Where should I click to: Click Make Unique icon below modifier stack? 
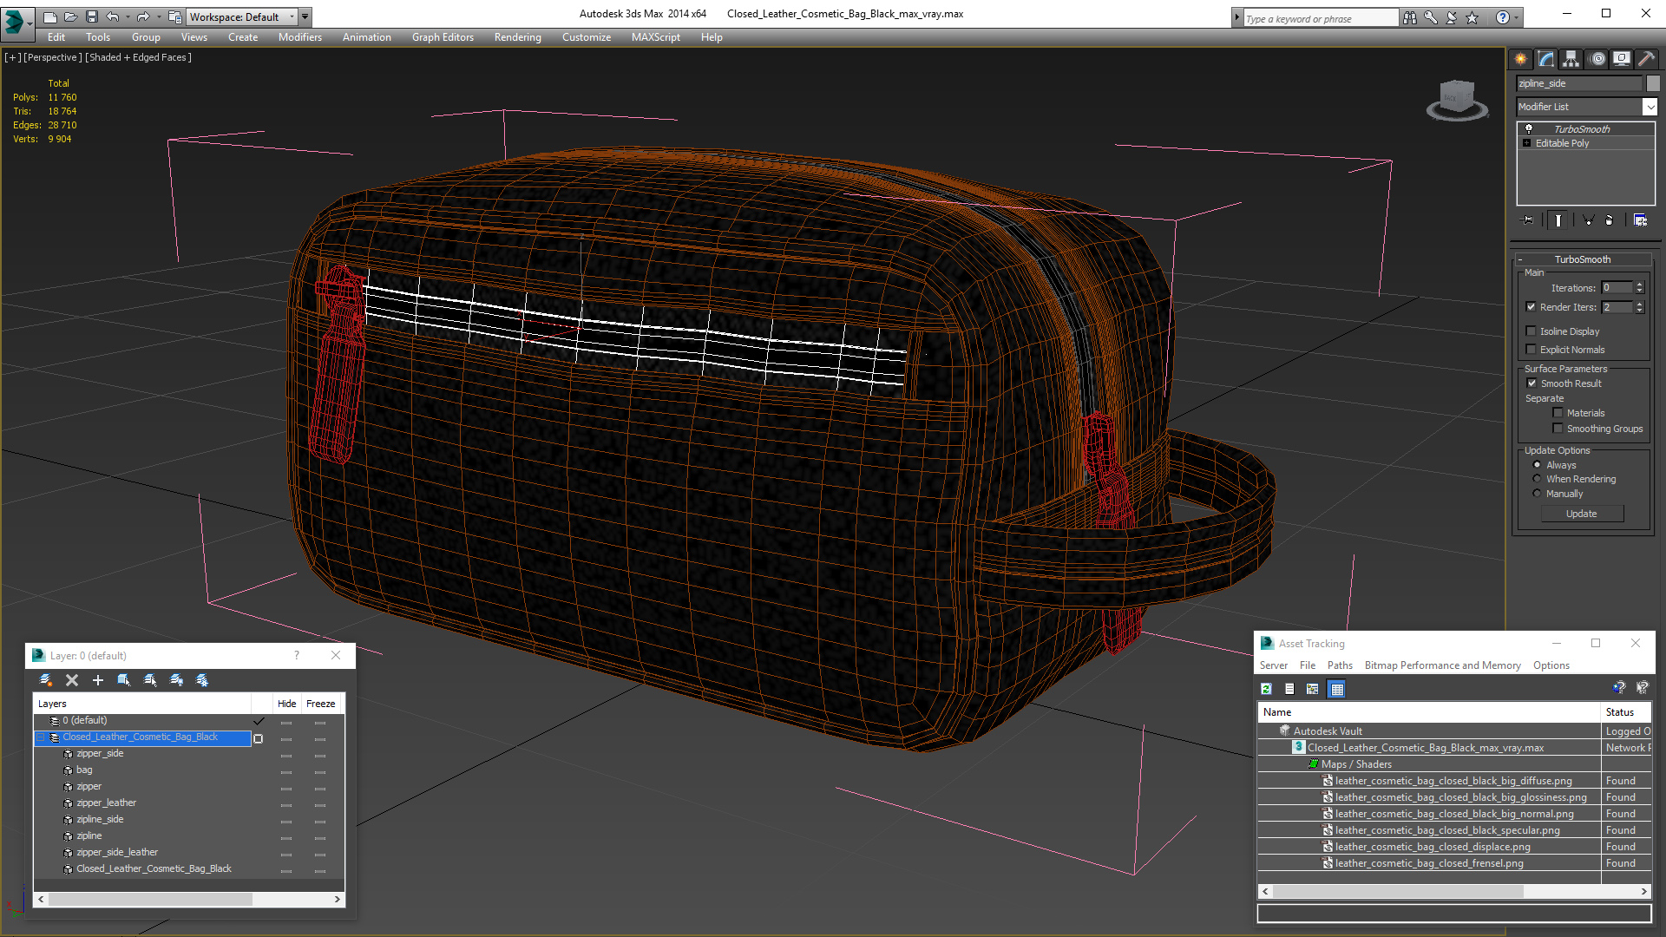1588,220
